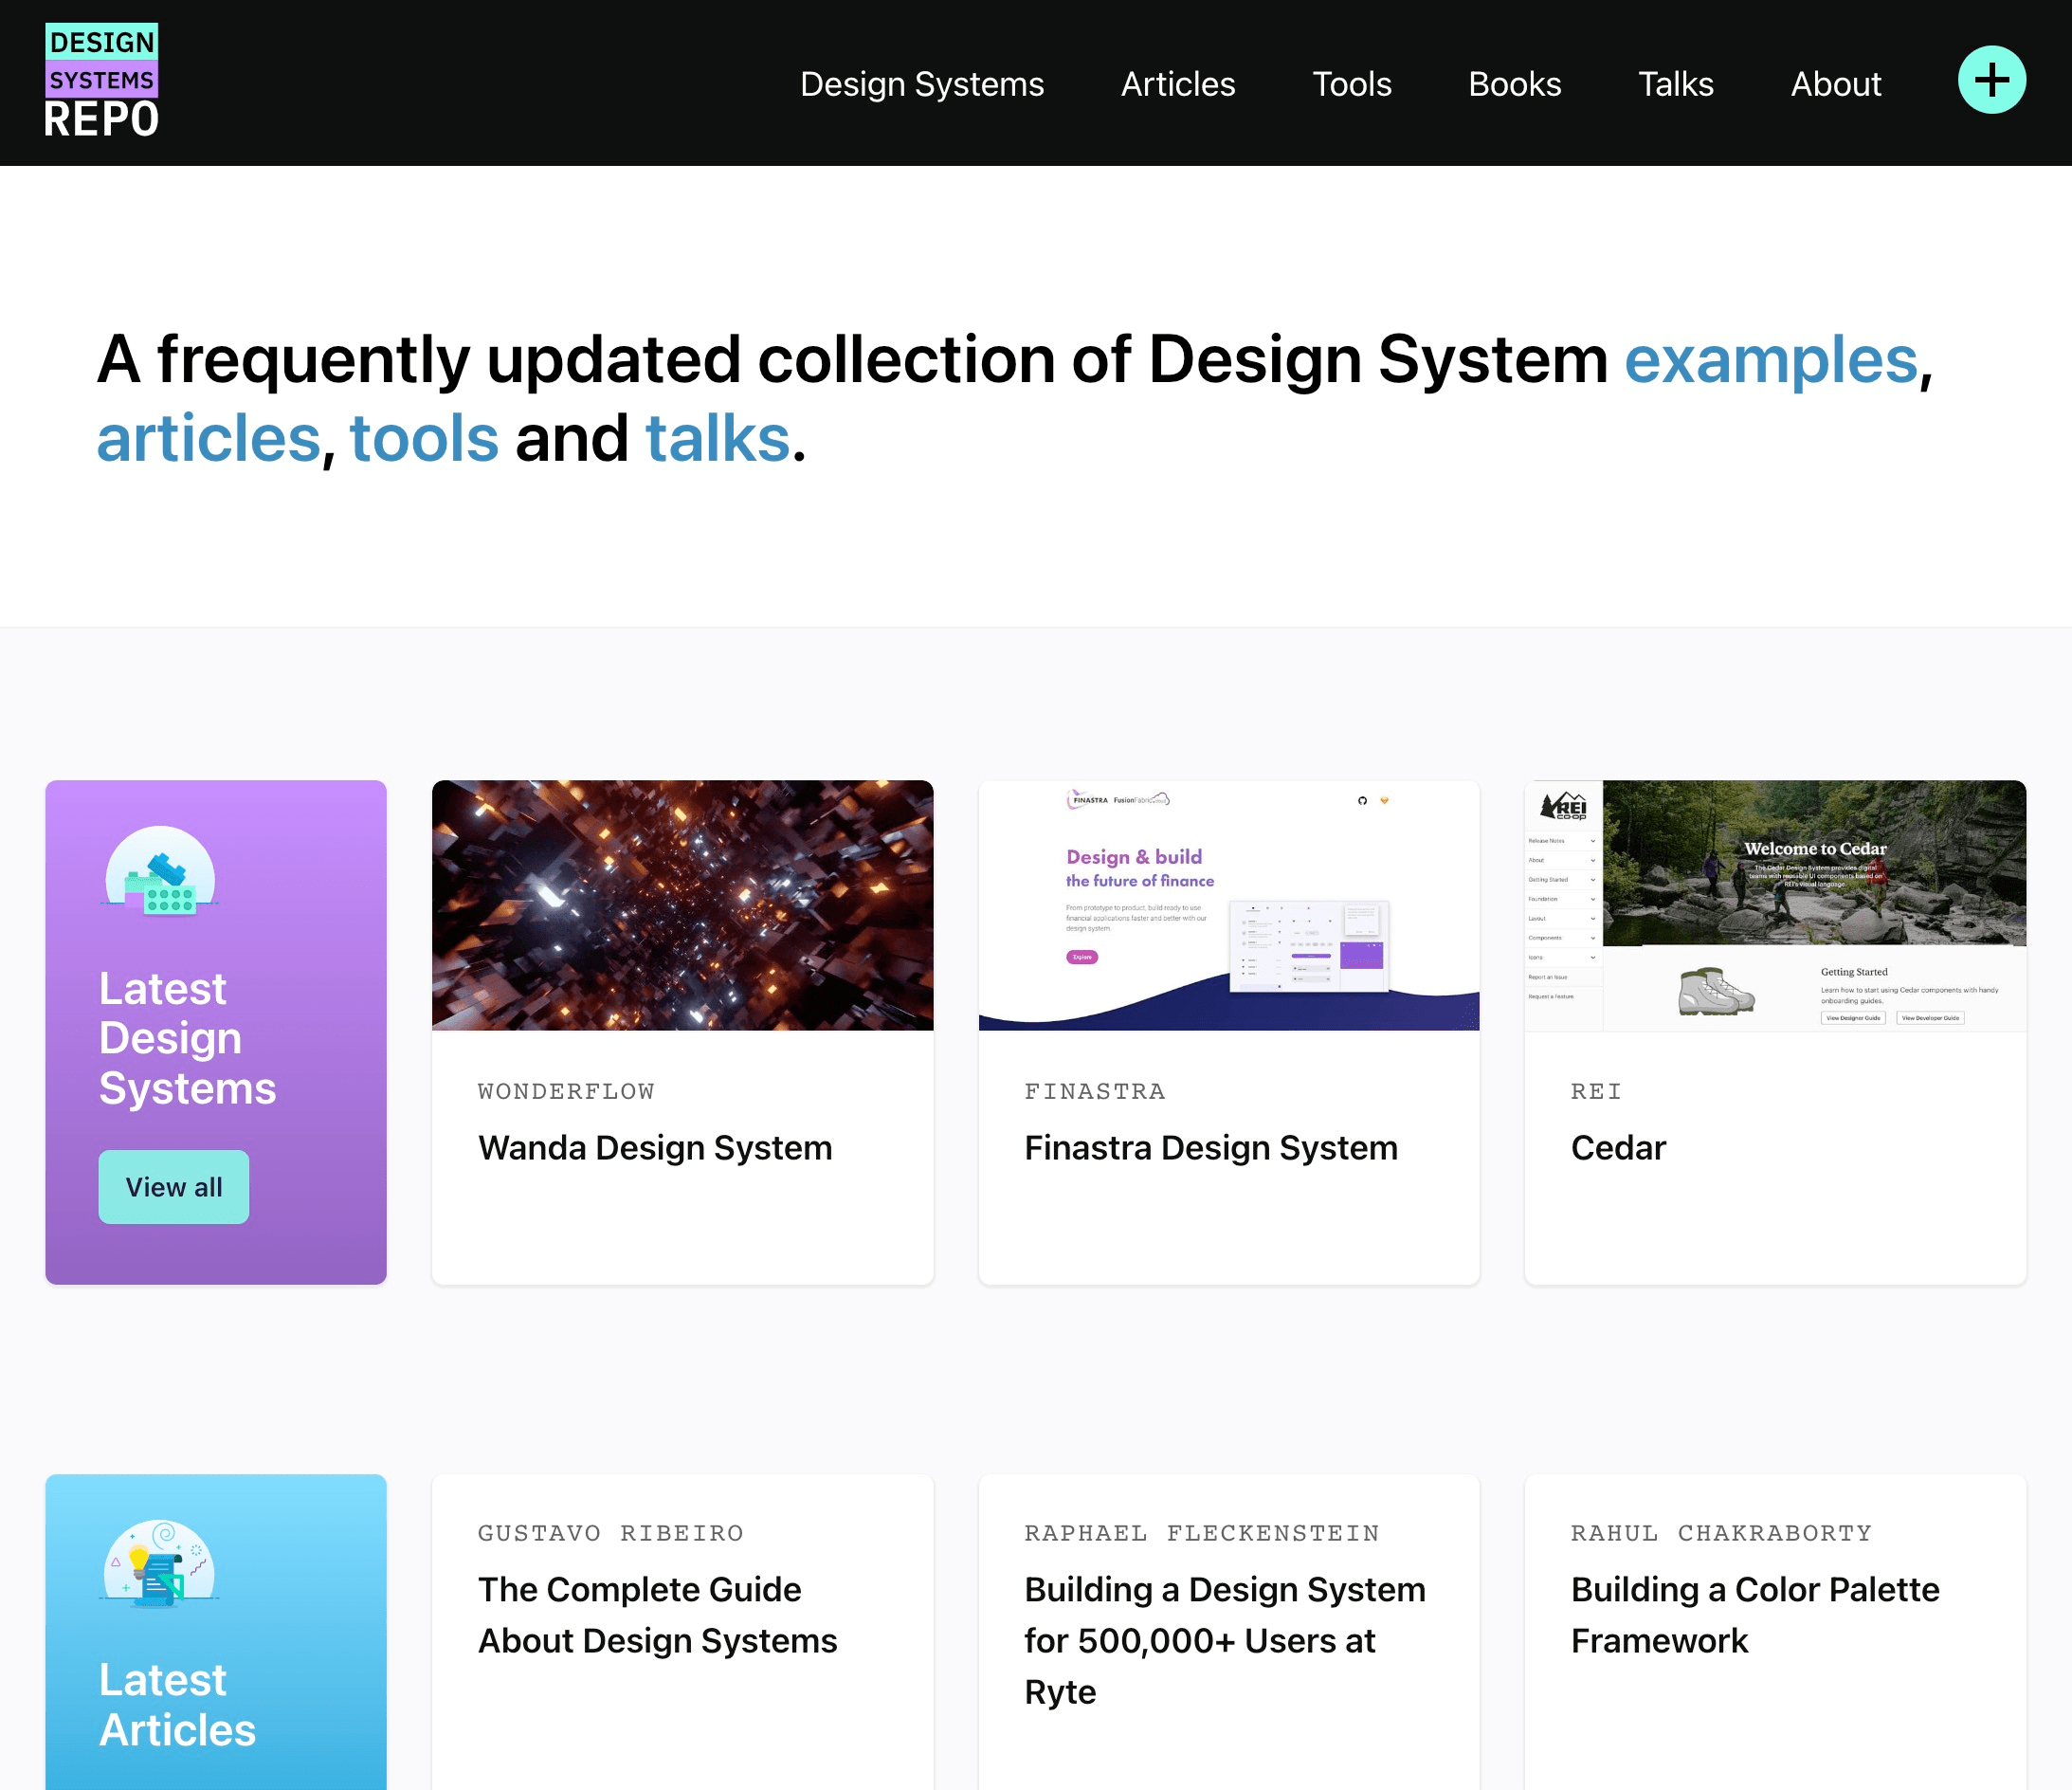This screenshot has width=2072, height=1790.
Task: Click the green plus submit button
Action: (1991, 80)
